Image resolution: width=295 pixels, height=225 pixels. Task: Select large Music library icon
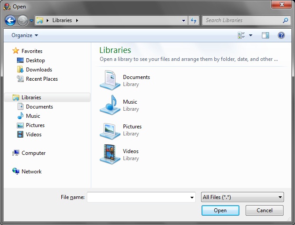click(110, 105)
